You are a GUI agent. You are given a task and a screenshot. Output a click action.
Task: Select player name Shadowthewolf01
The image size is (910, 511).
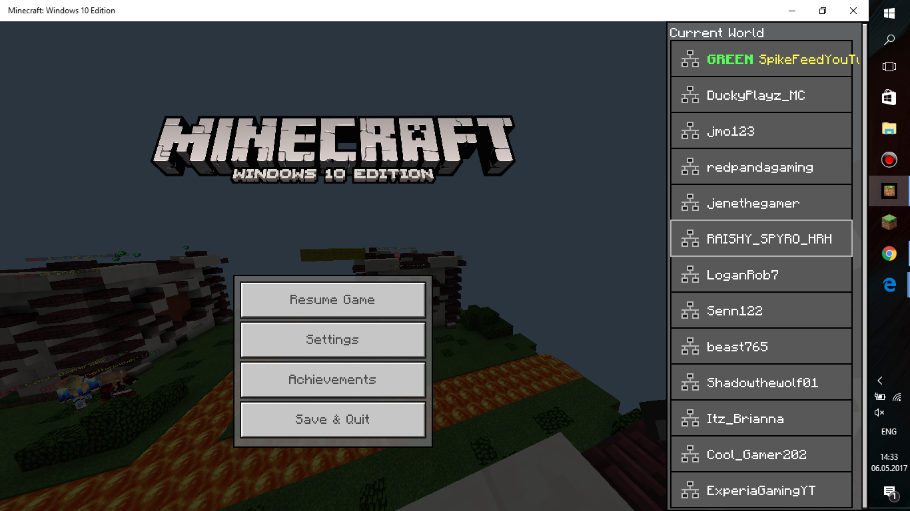tap(763, 383)
